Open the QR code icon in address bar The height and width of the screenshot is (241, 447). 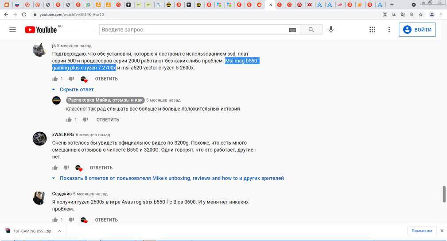pos(385,15)
